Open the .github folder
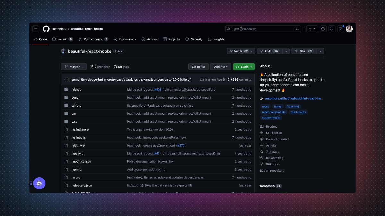 (x=76, y=89)
